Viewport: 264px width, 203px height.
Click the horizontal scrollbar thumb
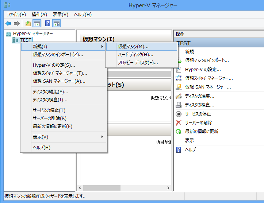[102, 188]
